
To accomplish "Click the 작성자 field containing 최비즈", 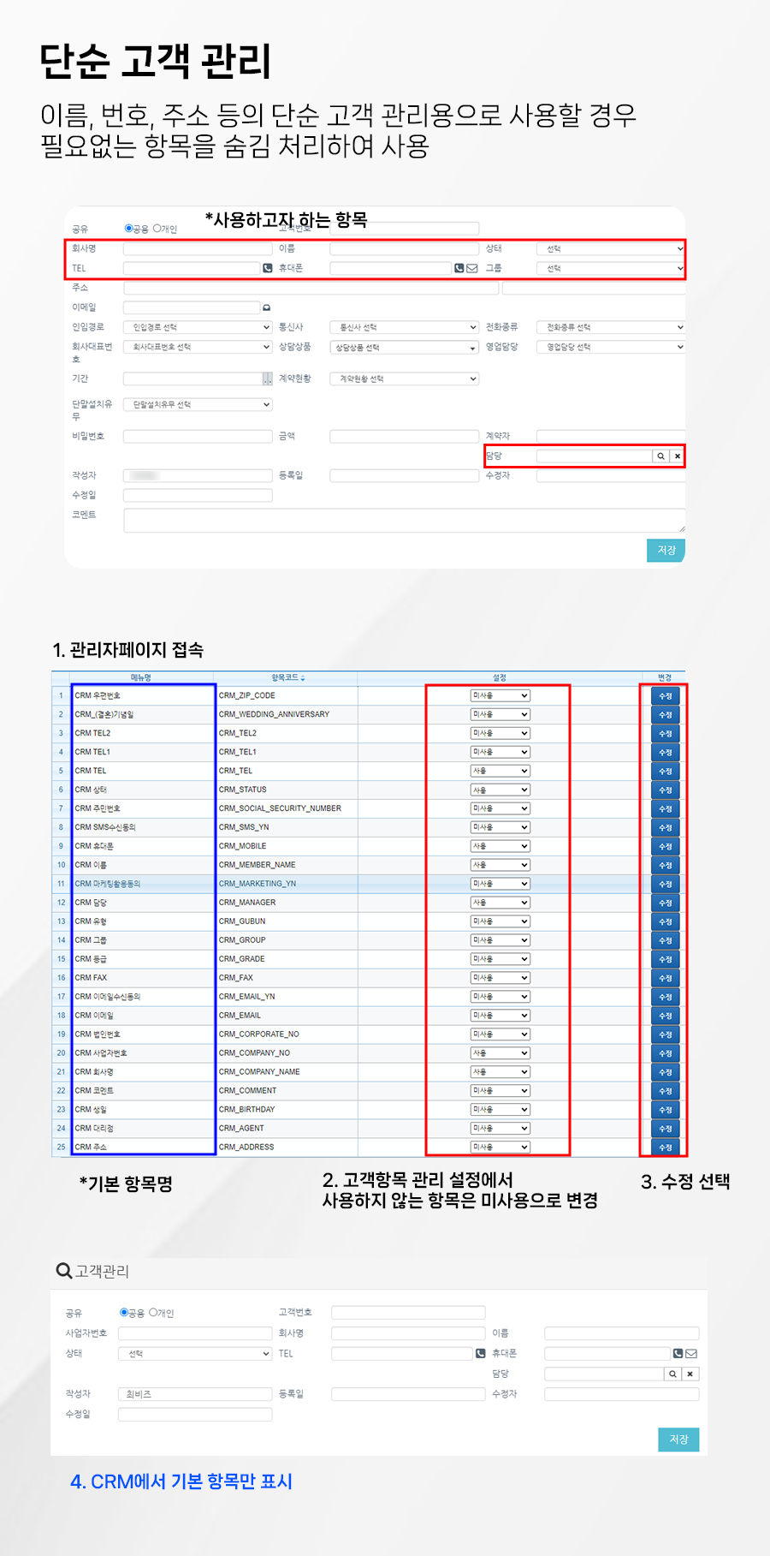I will pyautogui.click(x=195, y=1394).
